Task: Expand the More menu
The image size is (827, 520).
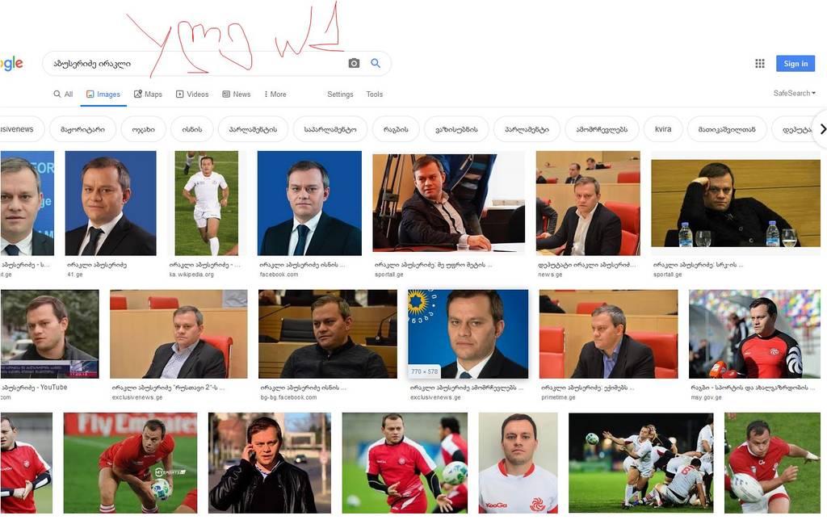Action: pos(275,94)
